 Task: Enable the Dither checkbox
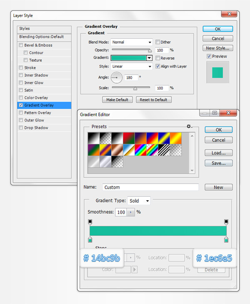pos(158,42)
